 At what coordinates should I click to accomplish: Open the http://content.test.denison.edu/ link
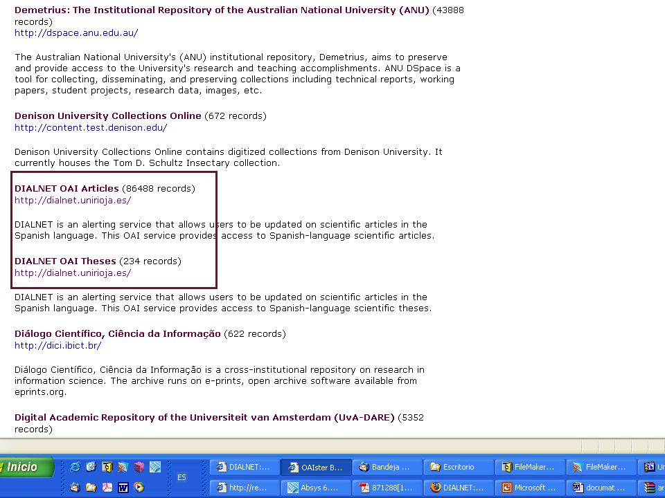click(x=91, y=127)
